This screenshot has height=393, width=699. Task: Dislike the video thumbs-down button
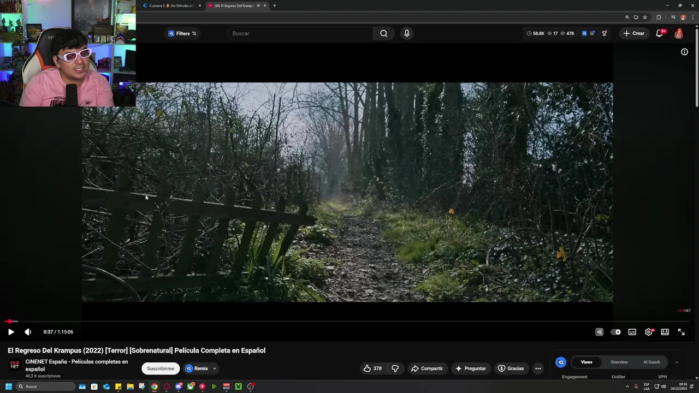(x=395, y=368)
